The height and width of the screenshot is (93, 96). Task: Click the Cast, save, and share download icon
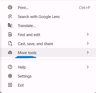click(x=10, y=44)
